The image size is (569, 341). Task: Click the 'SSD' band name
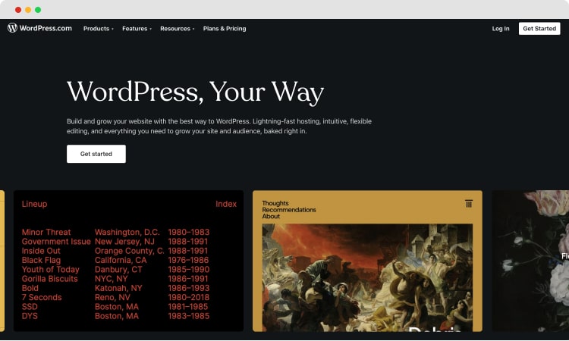coord(30,307)
